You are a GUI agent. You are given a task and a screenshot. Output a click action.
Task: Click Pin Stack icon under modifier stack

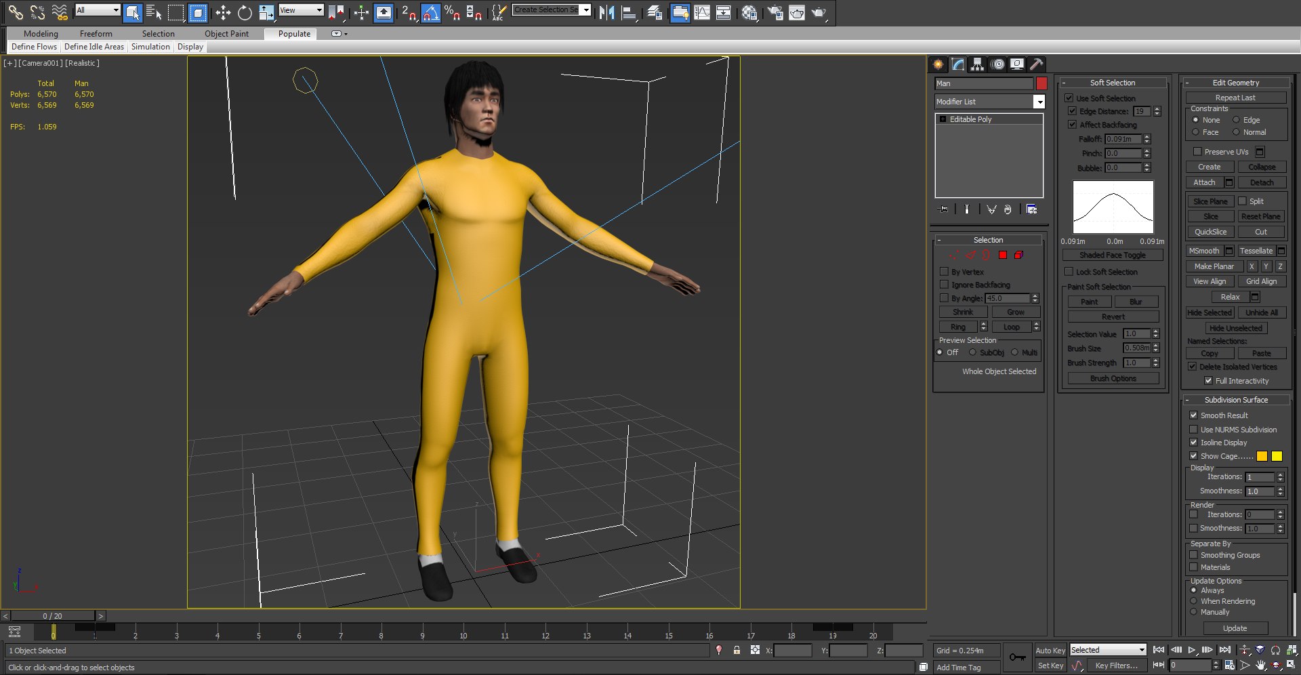[943, 209]
